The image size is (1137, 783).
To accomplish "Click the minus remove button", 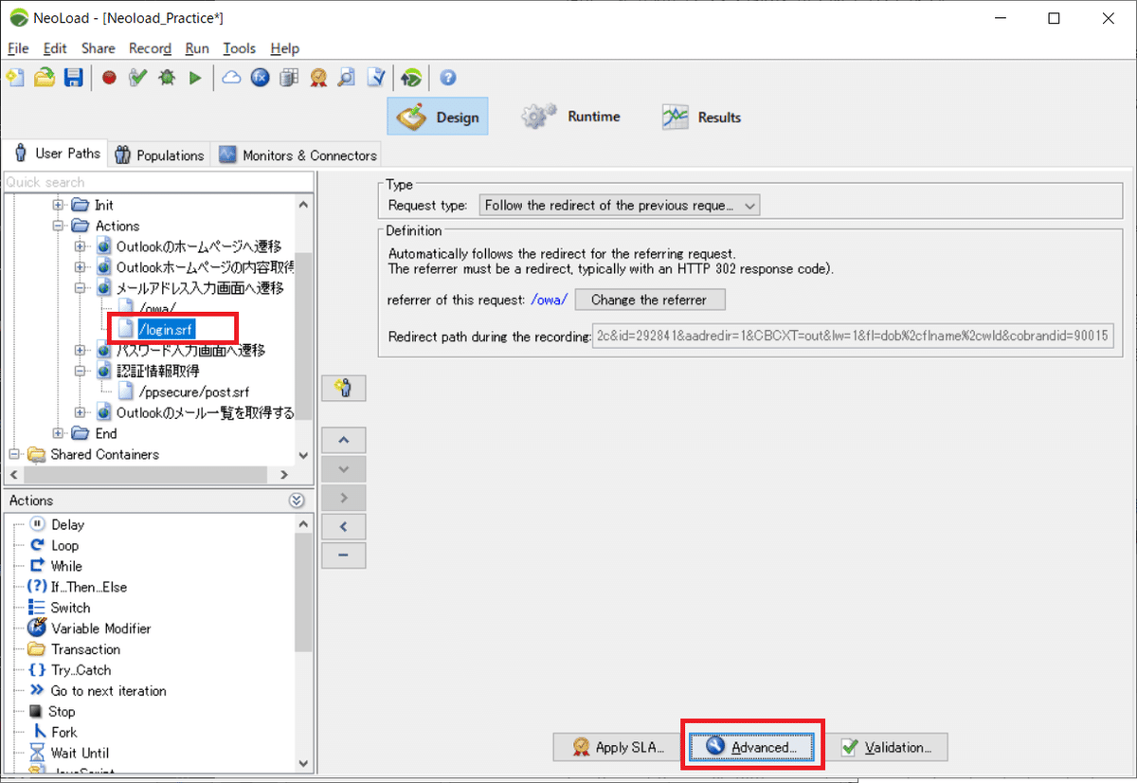I will click(x=344, y=555).
